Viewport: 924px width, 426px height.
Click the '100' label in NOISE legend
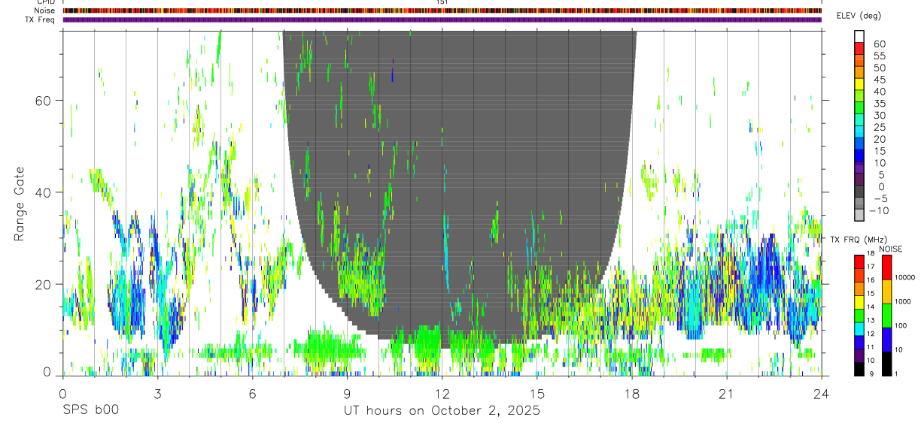(901, 325)
